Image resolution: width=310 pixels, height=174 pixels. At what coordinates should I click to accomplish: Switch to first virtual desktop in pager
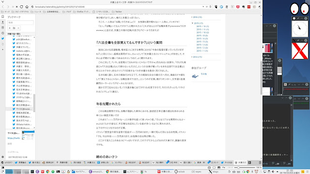(x=9, y=172)
